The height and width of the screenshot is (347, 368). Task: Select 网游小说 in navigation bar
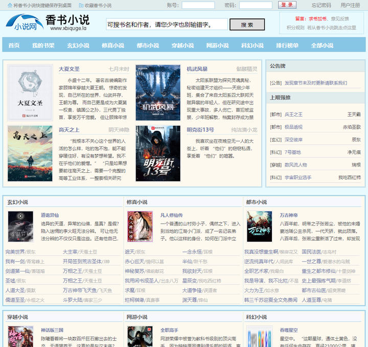(217, 45)
